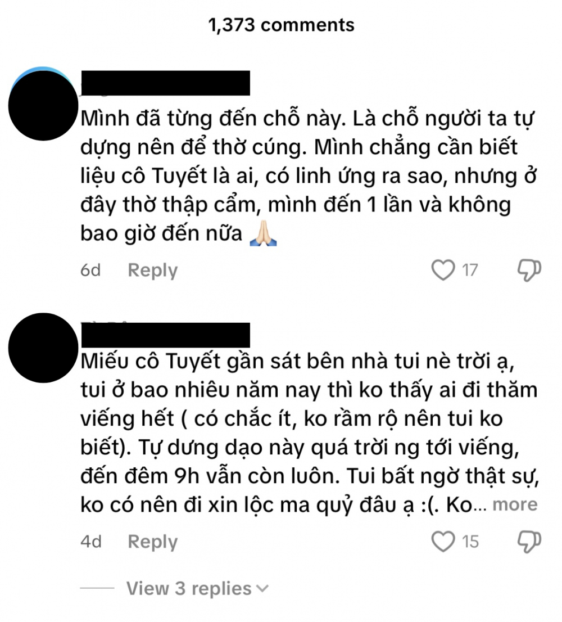
Task: Click the 17 like count
Action: pos(470,270)
